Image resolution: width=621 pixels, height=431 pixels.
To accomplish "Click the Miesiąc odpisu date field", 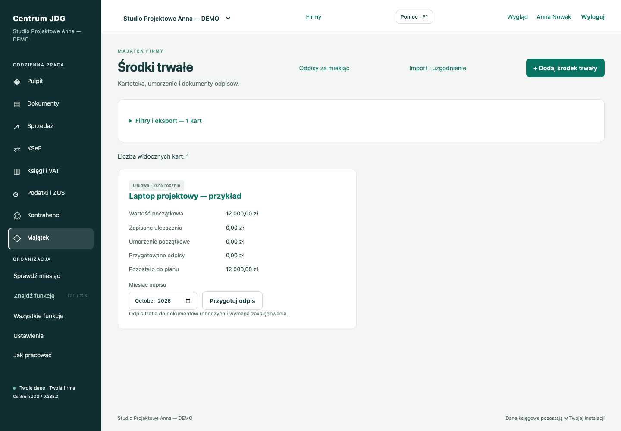I will [163, 301].
